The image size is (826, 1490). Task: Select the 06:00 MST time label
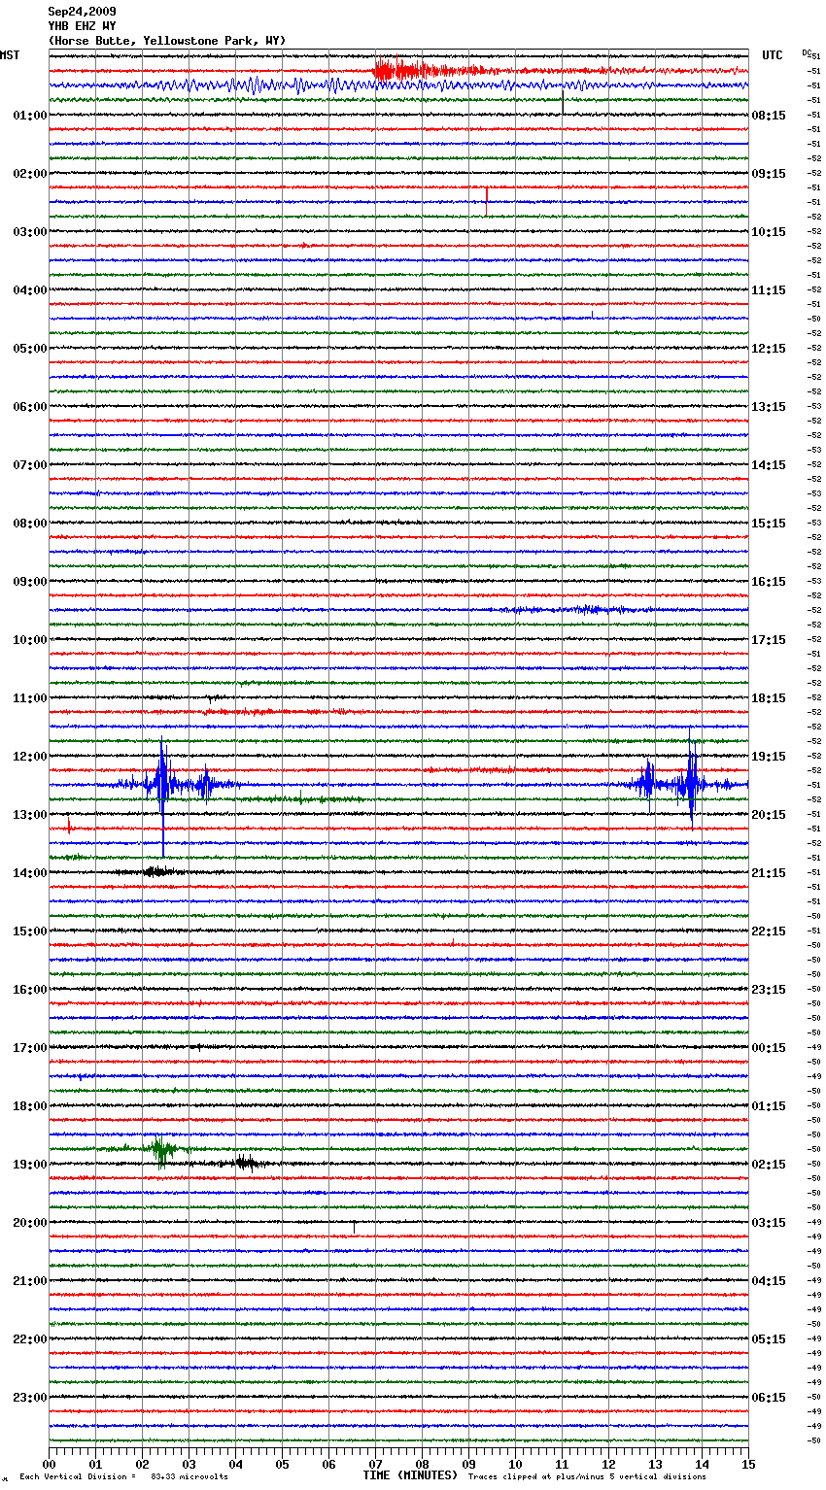click(30, 407)
